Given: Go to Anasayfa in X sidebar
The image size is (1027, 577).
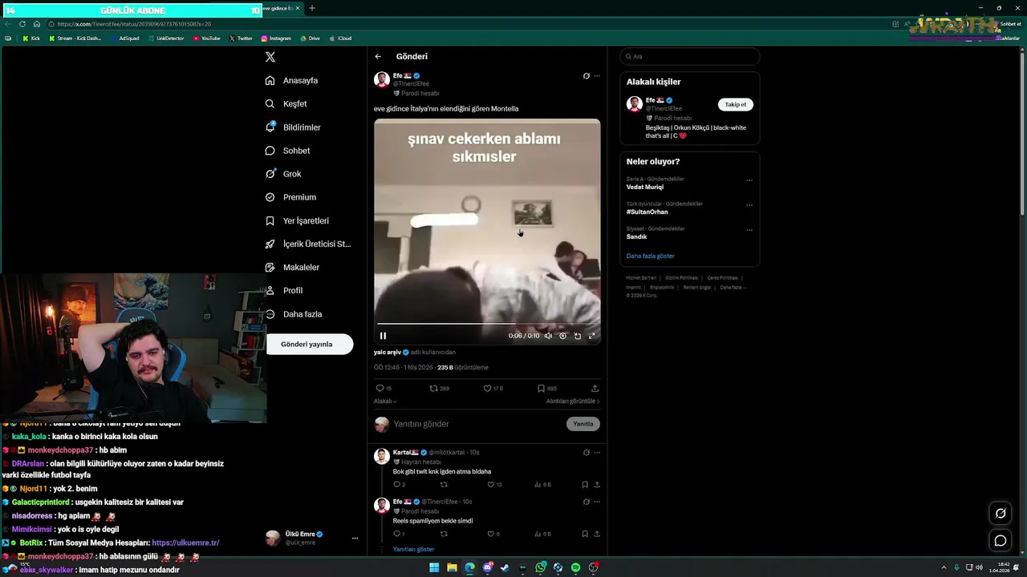Looking at the screenshot, I should 292,80.
